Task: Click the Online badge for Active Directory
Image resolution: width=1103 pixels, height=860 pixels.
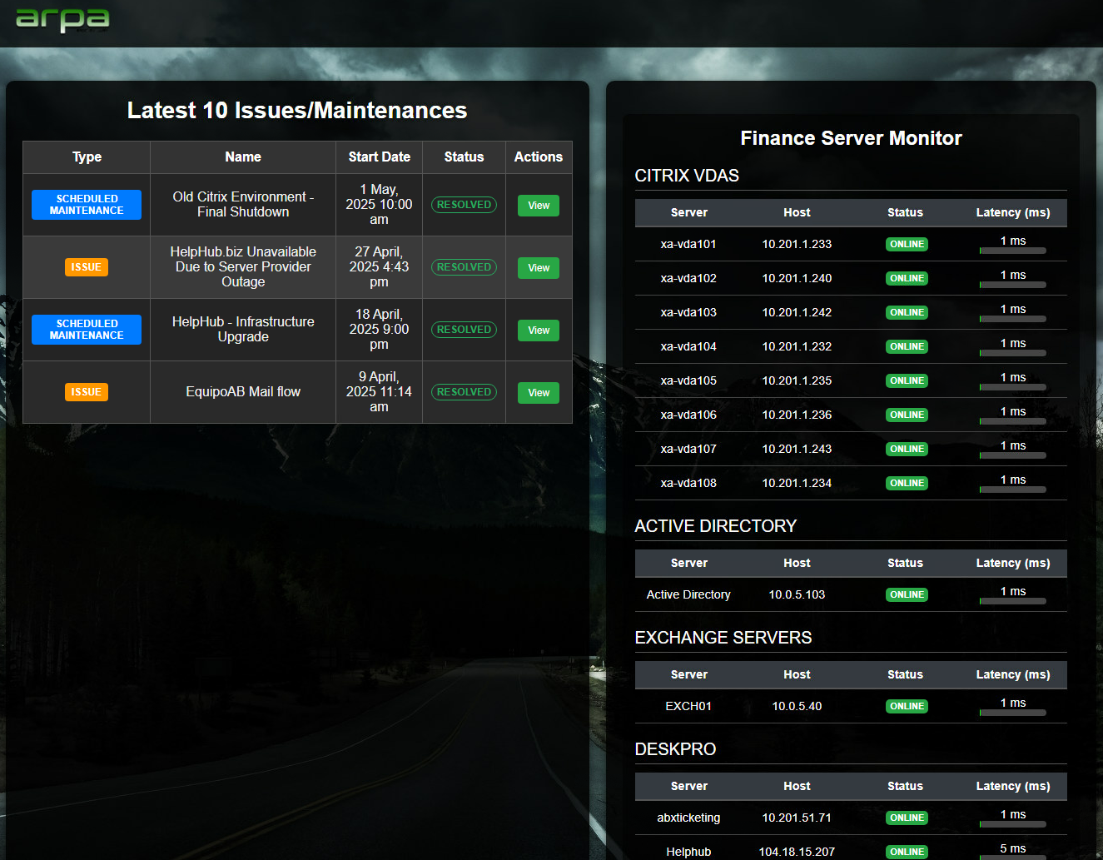Action: pyautogui.click(x=906, y=595)
